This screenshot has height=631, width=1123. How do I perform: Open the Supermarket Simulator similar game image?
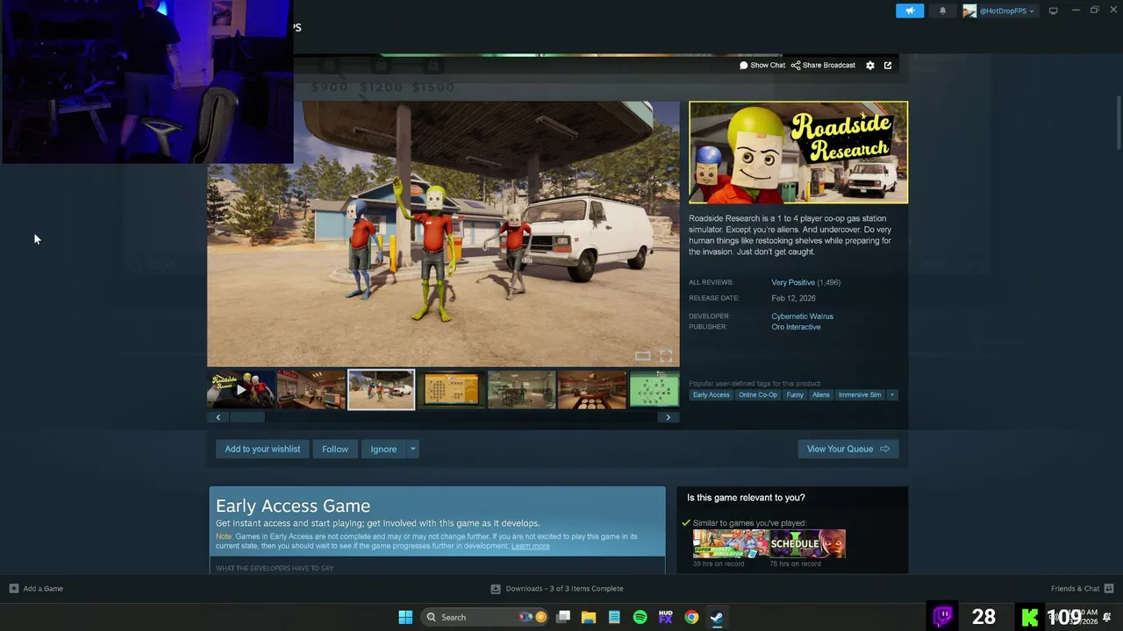tap(731, 543)
